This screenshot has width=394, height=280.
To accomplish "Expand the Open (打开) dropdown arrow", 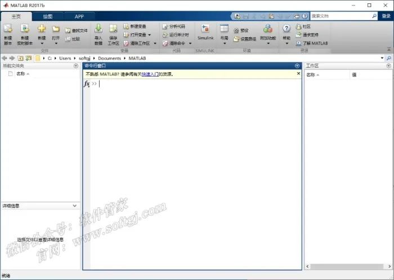I will 56,43.
